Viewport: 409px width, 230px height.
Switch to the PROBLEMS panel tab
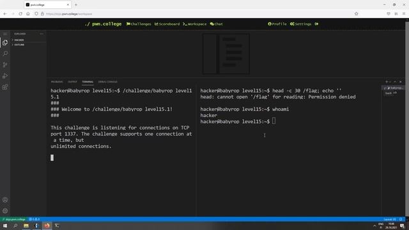coord(57,82)
